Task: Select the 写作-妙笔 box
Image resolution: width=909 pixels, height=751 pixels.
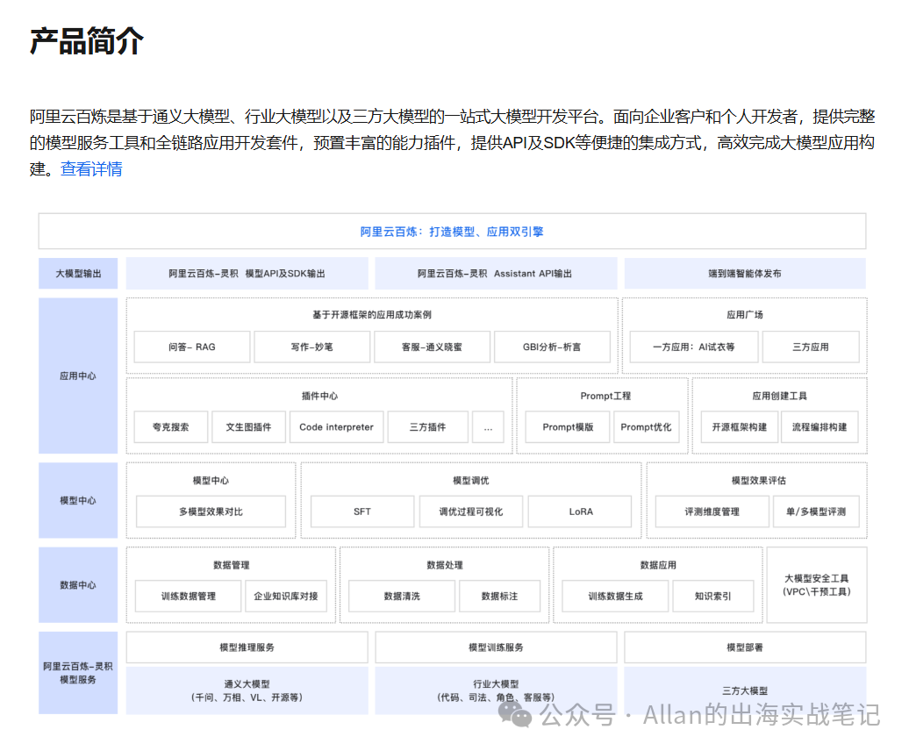Action: click(311, 347)
